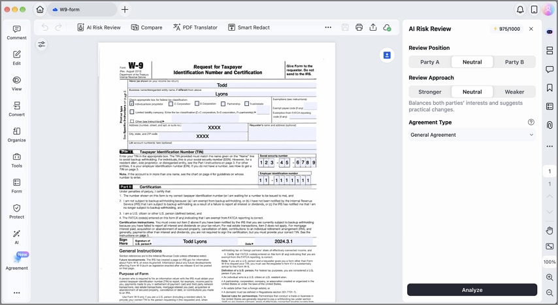The height and width of the screenshot is (305, 558).
Task: Toggle the AI assistant icon on right rail
Action: click(x=550, y=32)
